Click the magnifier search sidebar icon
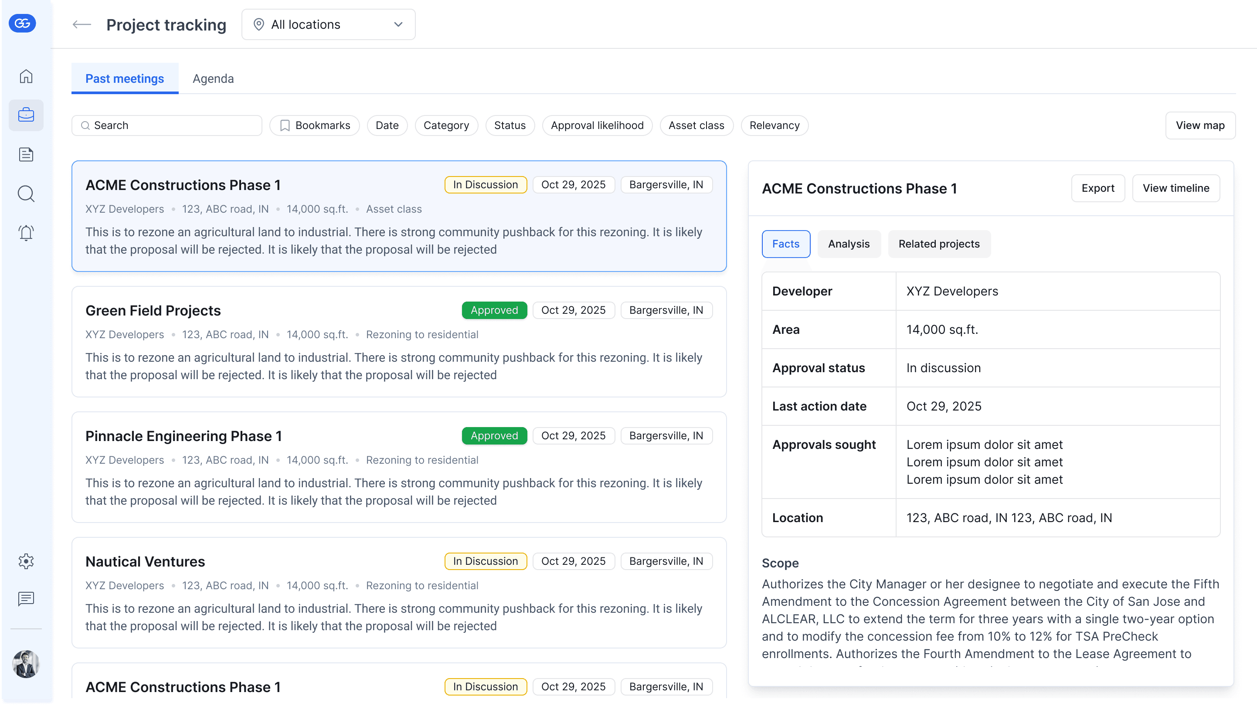Image resolution: width=1257 pixels, height=706 pixels. (x=26, y=193)
